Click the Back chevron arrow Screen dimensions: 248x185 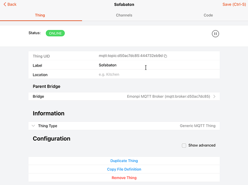point(4,4)
